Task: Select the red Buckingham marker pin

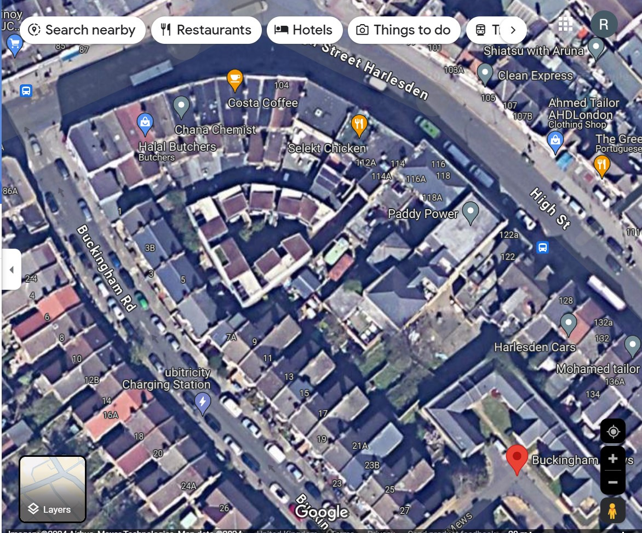Action: click(x=517, y=459)
